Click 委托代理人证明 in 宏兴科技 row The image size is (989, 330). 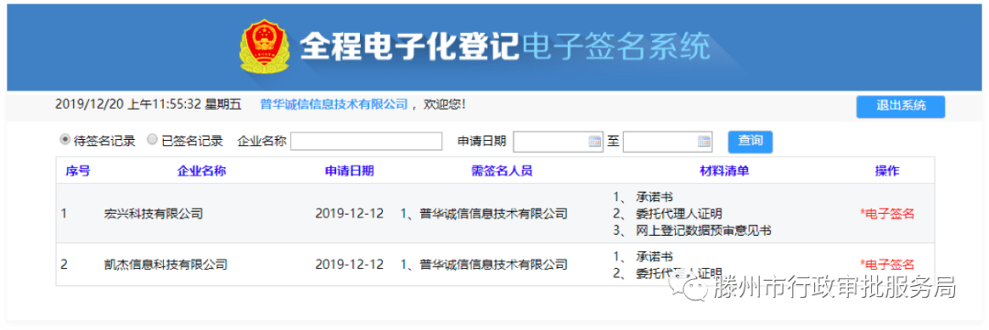(679, 214)
